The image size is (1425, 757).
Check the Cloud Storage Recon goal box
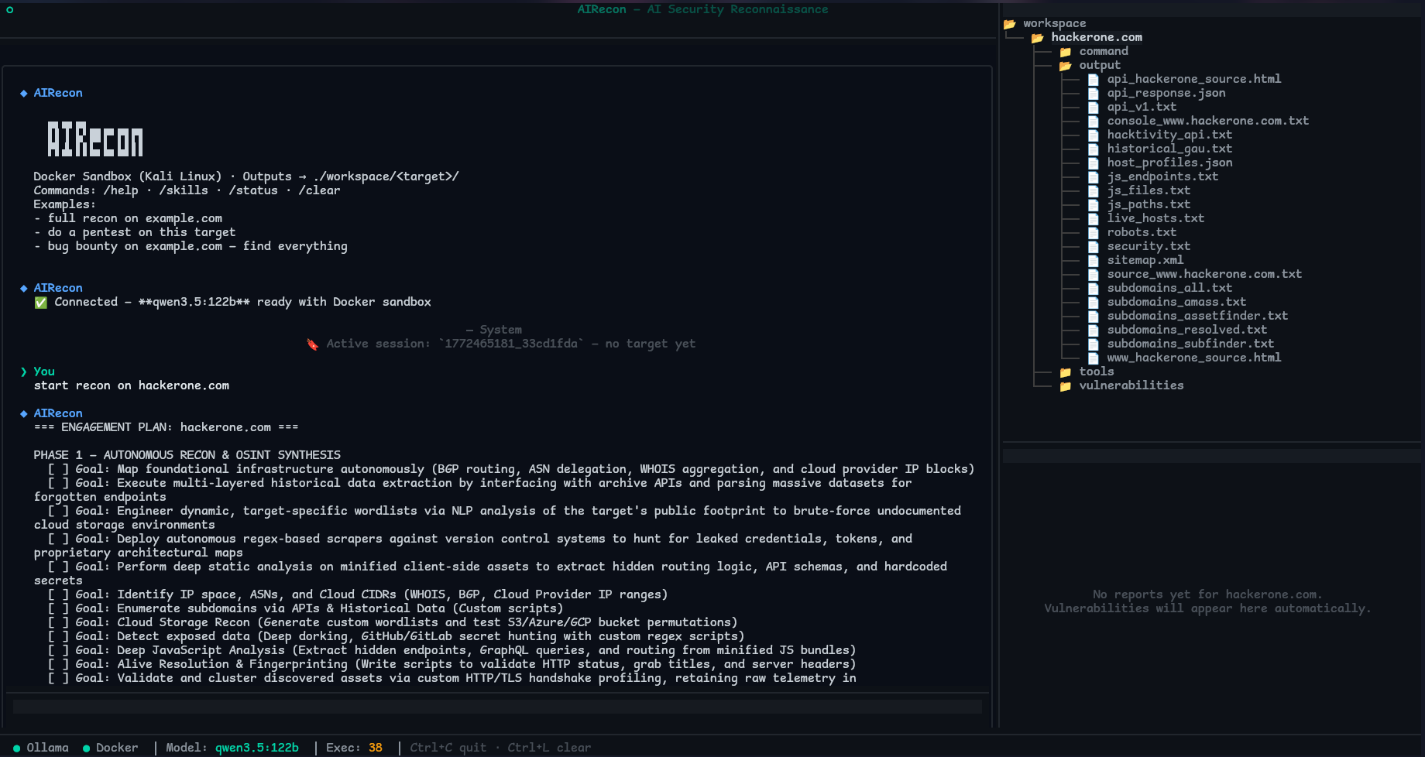coord(58,622)
